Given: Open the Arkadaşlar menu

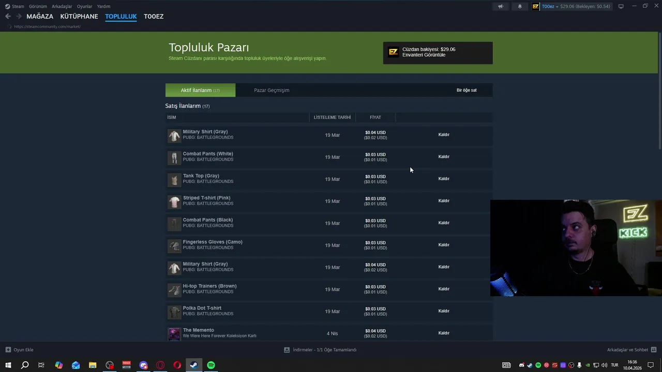Looking at the screenshot, I should click(62, 6).
